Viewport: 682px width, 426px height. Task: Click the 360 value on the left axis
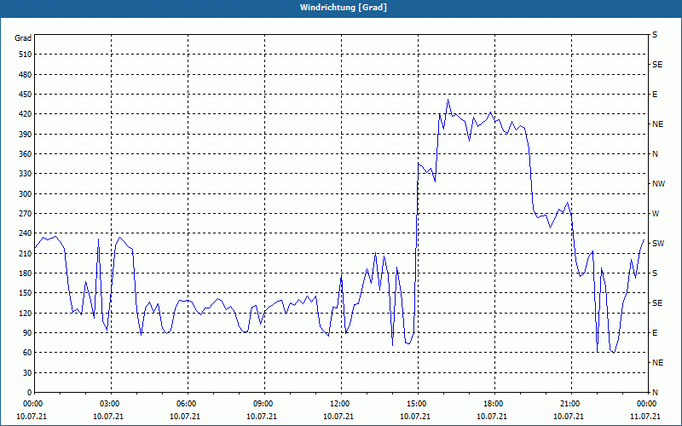(26, 154)
